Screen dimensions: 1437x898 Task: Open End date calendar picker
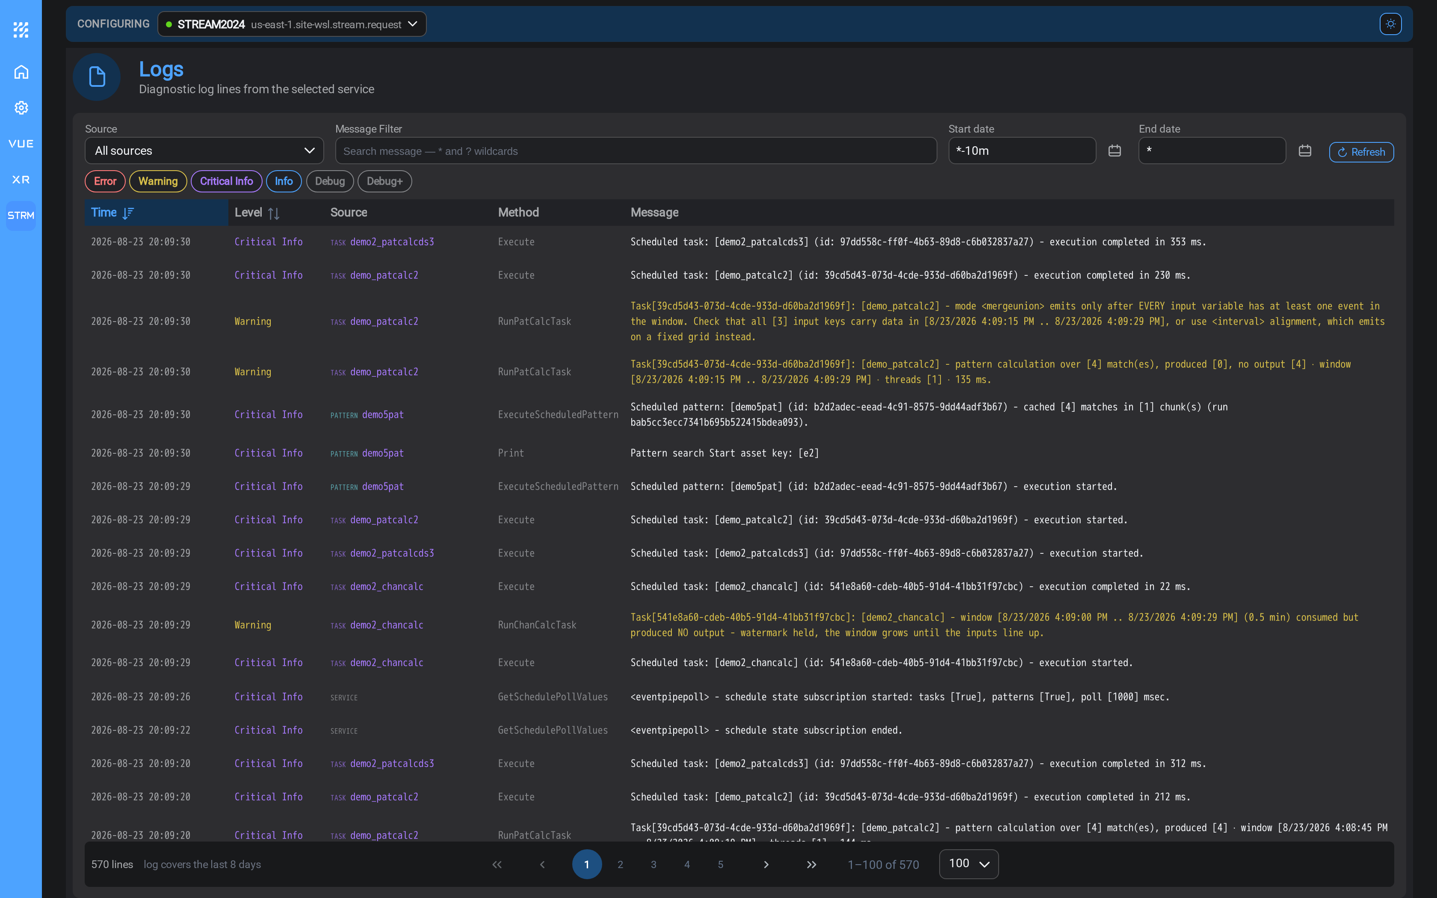click(1304, 151)
